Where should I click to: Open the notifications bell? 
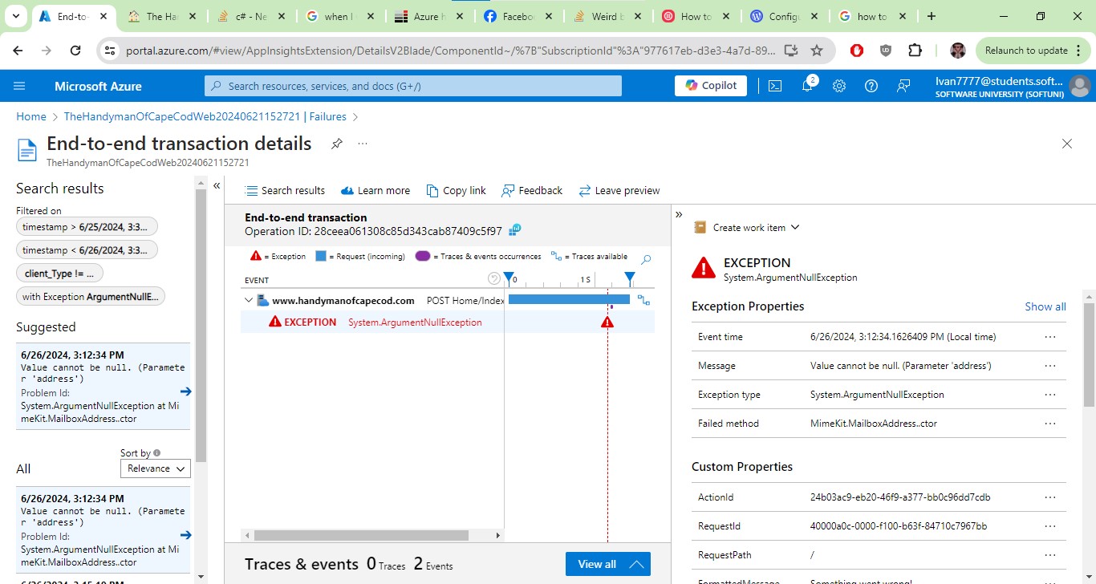[x=808, y=85]
